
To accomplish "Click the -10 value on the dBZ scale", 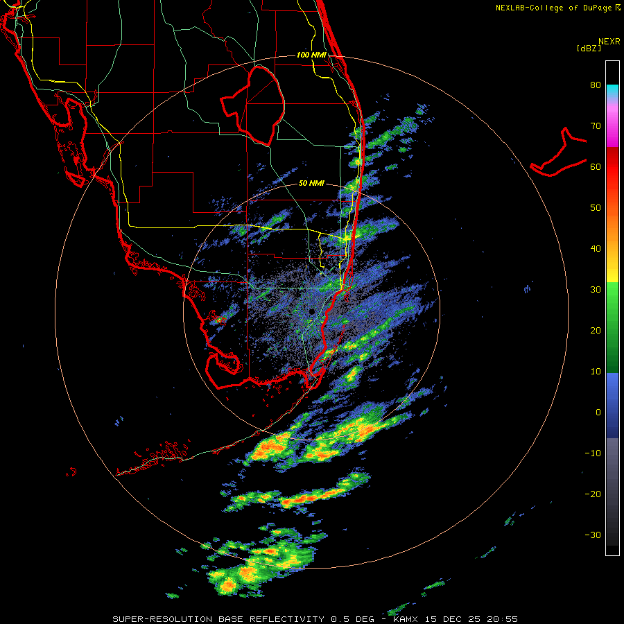I will point(593,453).
